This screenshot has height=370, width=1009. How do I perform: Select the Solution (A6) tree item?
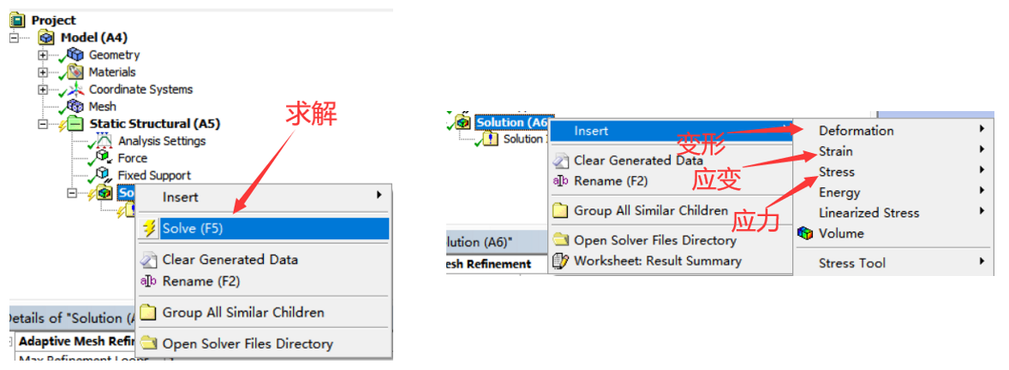(x=511, y=122)
